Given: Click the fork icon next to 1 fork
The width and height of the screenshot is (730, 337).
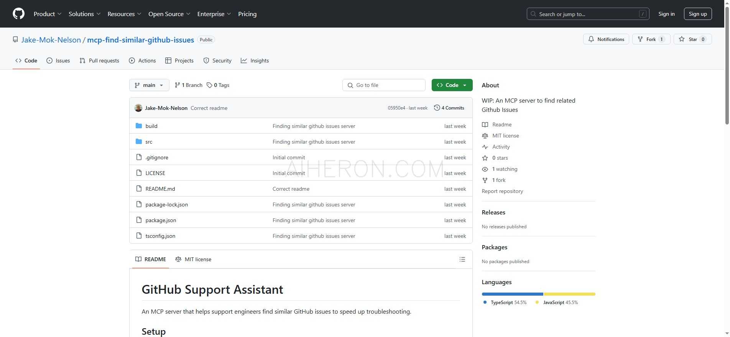Looking at the screenshot, I should pos(485,180).
